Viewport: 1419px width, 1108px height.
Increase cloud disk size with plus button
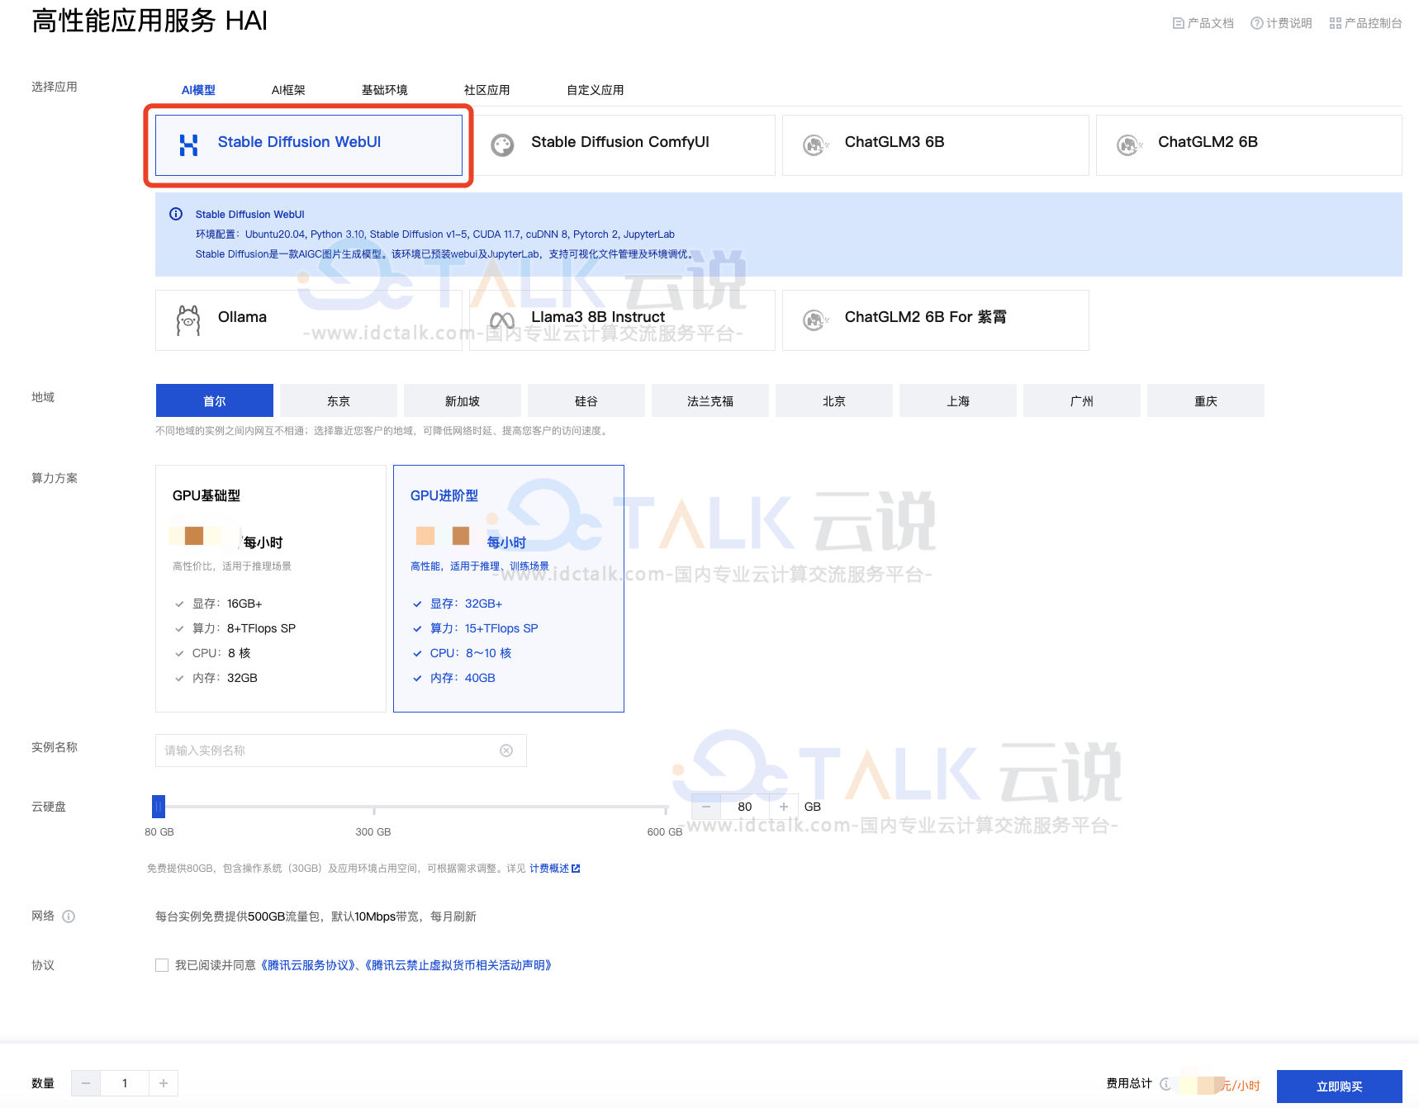pyautogui.click(x=784, y=807)
